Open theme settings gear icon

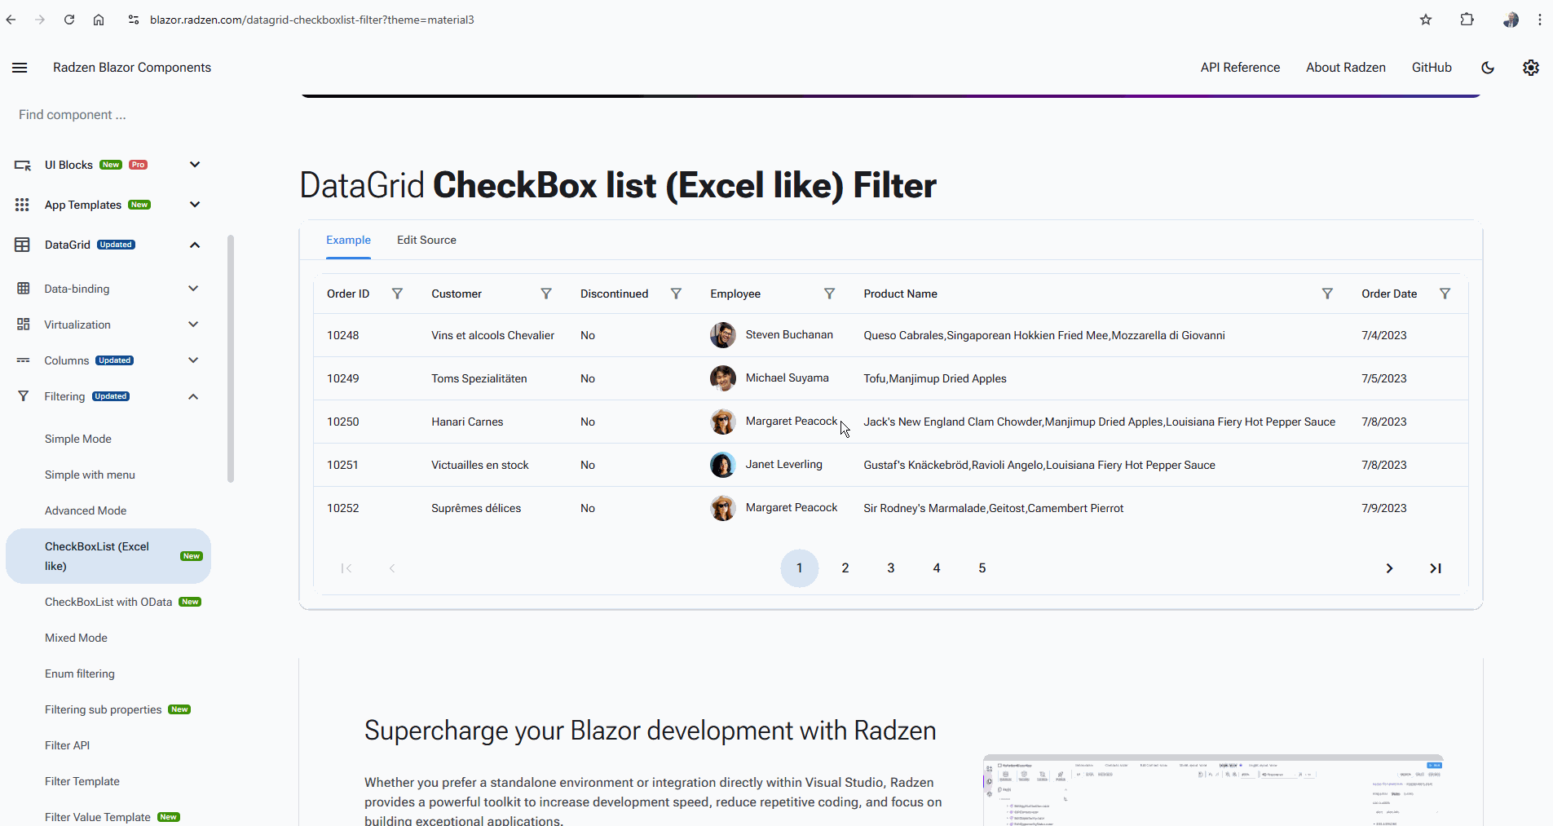(1531, 68)
